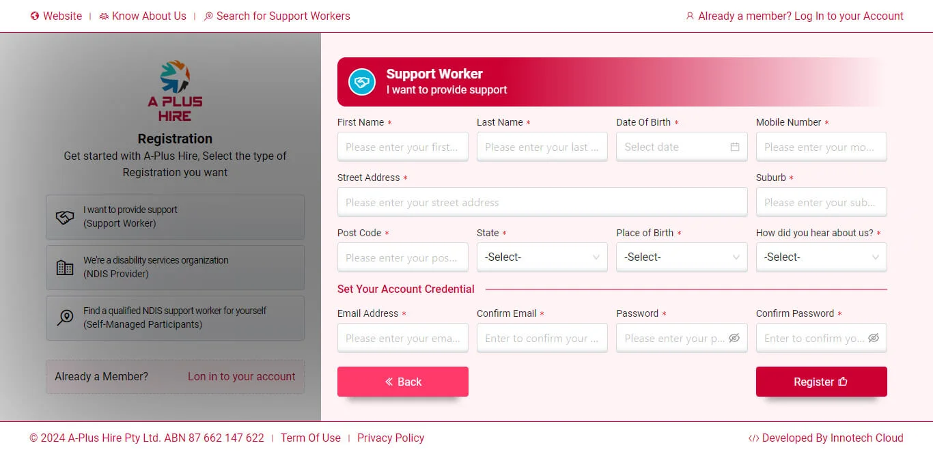Image resolution: width=933 pixels, height=454 pixels.
Task: Click the A-Plus Hire logo
Action: (x=175, y=91)
